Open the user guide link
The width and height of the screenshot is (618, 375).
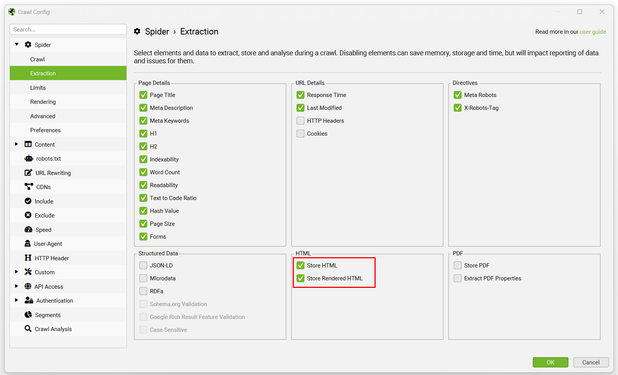tap(593, 32)
